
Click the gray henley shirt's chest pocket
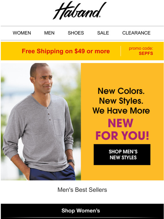pyautogui.click(x=59, y=128)
